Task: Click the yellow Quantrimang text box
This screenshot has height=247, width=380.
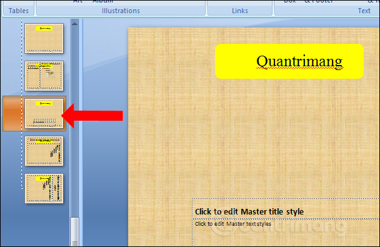Action: [289, 61]
